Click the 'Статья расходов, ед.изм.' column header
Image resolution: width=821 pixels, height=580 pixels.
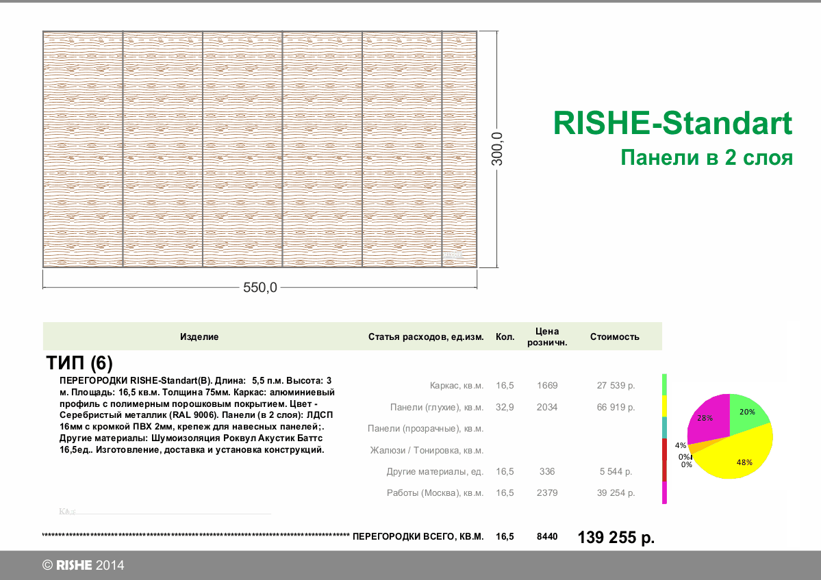tap(426, 337)
